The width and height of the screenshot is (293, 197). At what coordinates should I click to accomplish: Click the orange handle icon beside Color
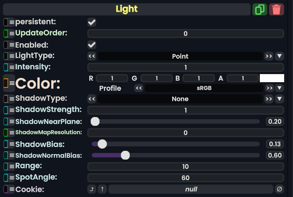pos(6,83)
